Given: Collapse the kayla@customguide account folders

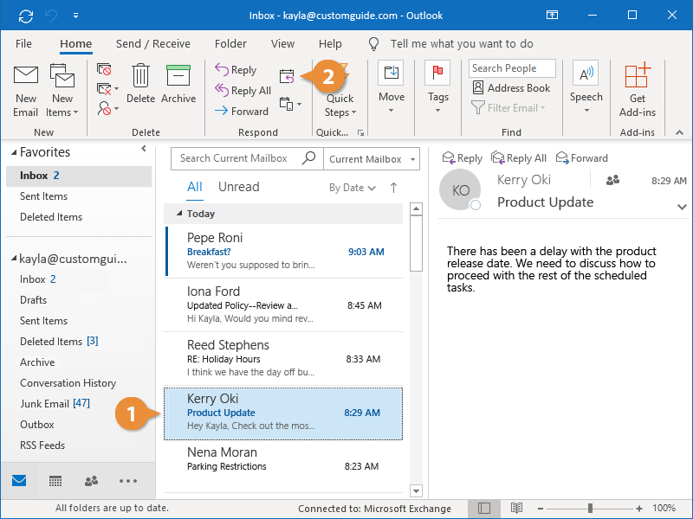Looking at the screenshot, I should tap(14, 258).
